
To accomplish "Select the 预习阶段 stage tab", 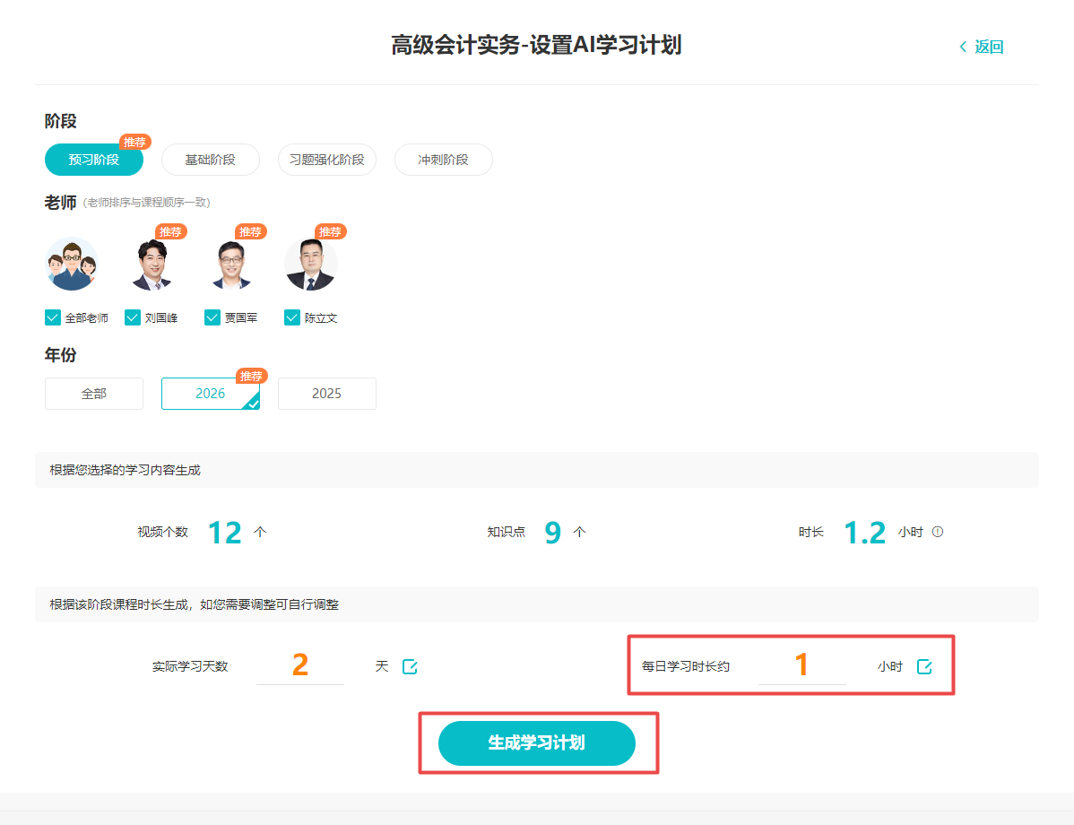I will click(94, 160).
